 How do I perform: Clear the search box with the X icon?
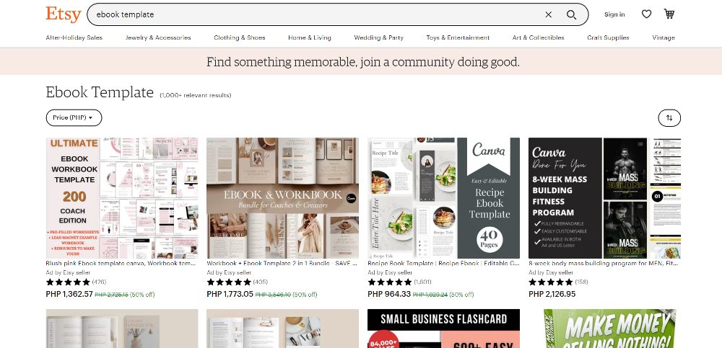click(x=549, y=14)
